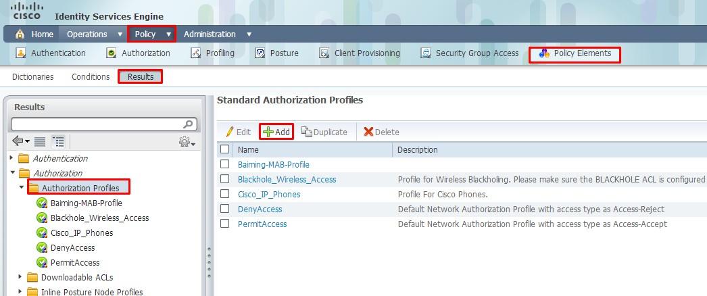Check the PermitAccess row checkbox
This screenshot has width=707, height=296.
[225, 224]
